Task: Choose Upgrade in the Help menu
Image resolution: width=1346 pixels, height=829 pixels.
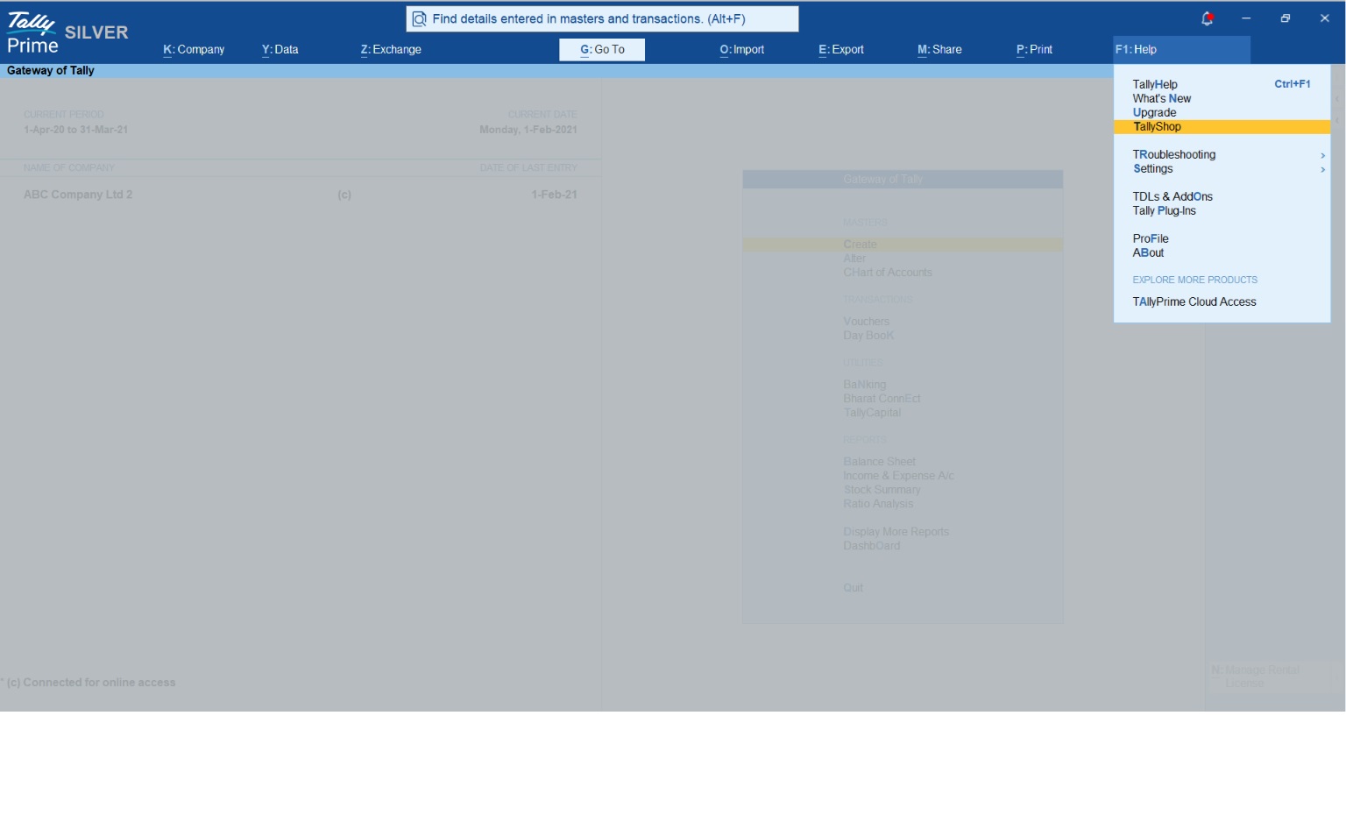Action: (x=1154, y=113)
